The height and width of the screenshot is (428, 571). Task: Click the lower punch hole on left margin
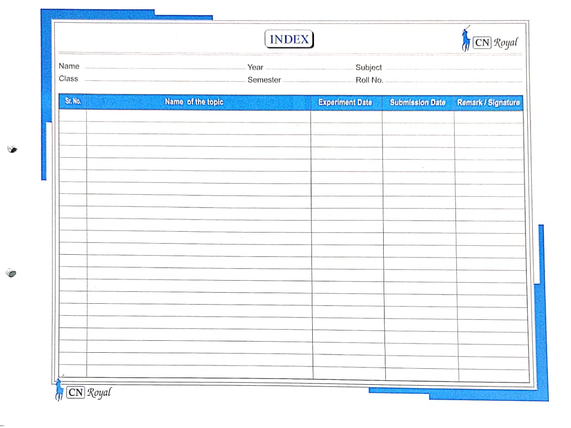tap(11, 273)
